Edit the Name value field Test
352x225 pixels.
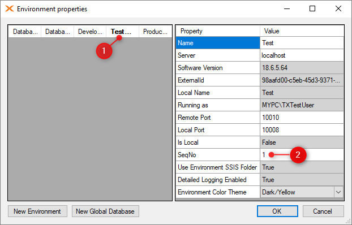(x=302, y=43)
